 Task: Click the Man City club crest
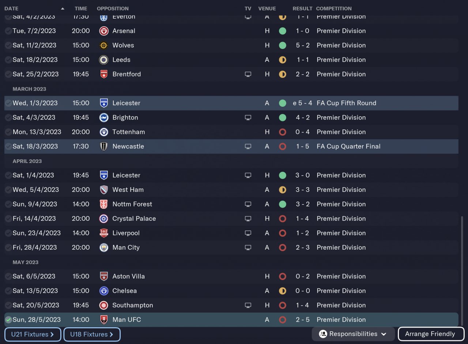click(x=104, y=247)
